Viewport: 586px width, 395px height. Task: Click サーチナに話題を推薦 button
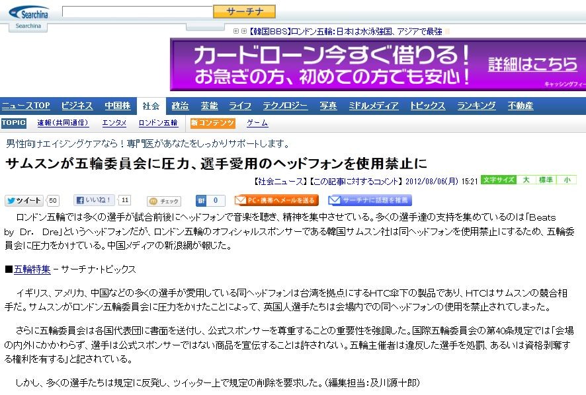[370, 200]
